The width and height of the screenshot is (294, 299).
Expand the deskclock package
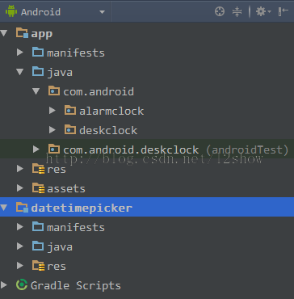coord(52,130)
